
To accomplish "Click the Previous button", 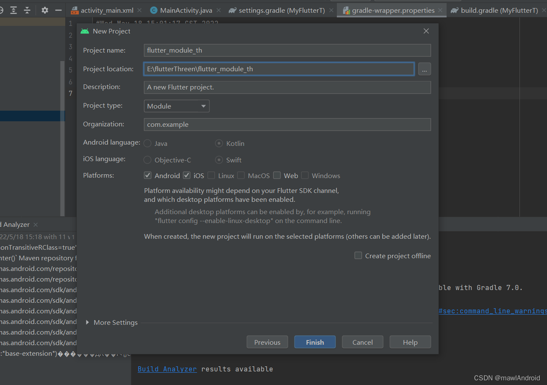I will pyautogui.click(x=267, y=342).
